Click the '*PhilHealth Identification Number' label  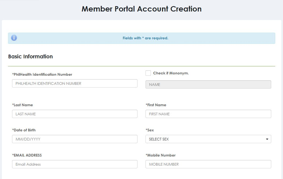click(x=42, y=74)
